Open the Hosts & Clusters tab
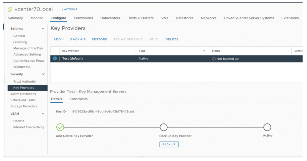This screenshot has height=161, width=307. [x=140, y=18]
